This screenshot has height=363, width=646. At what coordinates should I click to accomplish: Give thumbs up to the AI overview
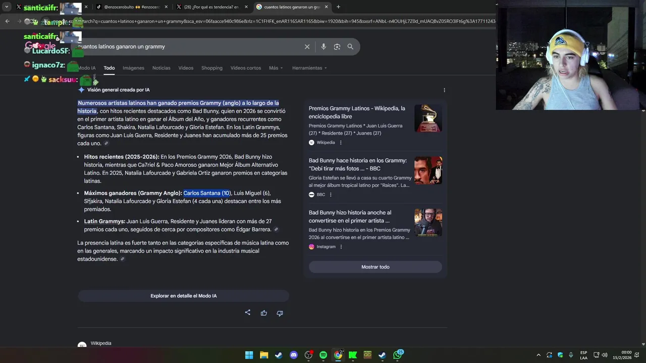point(263,313)
